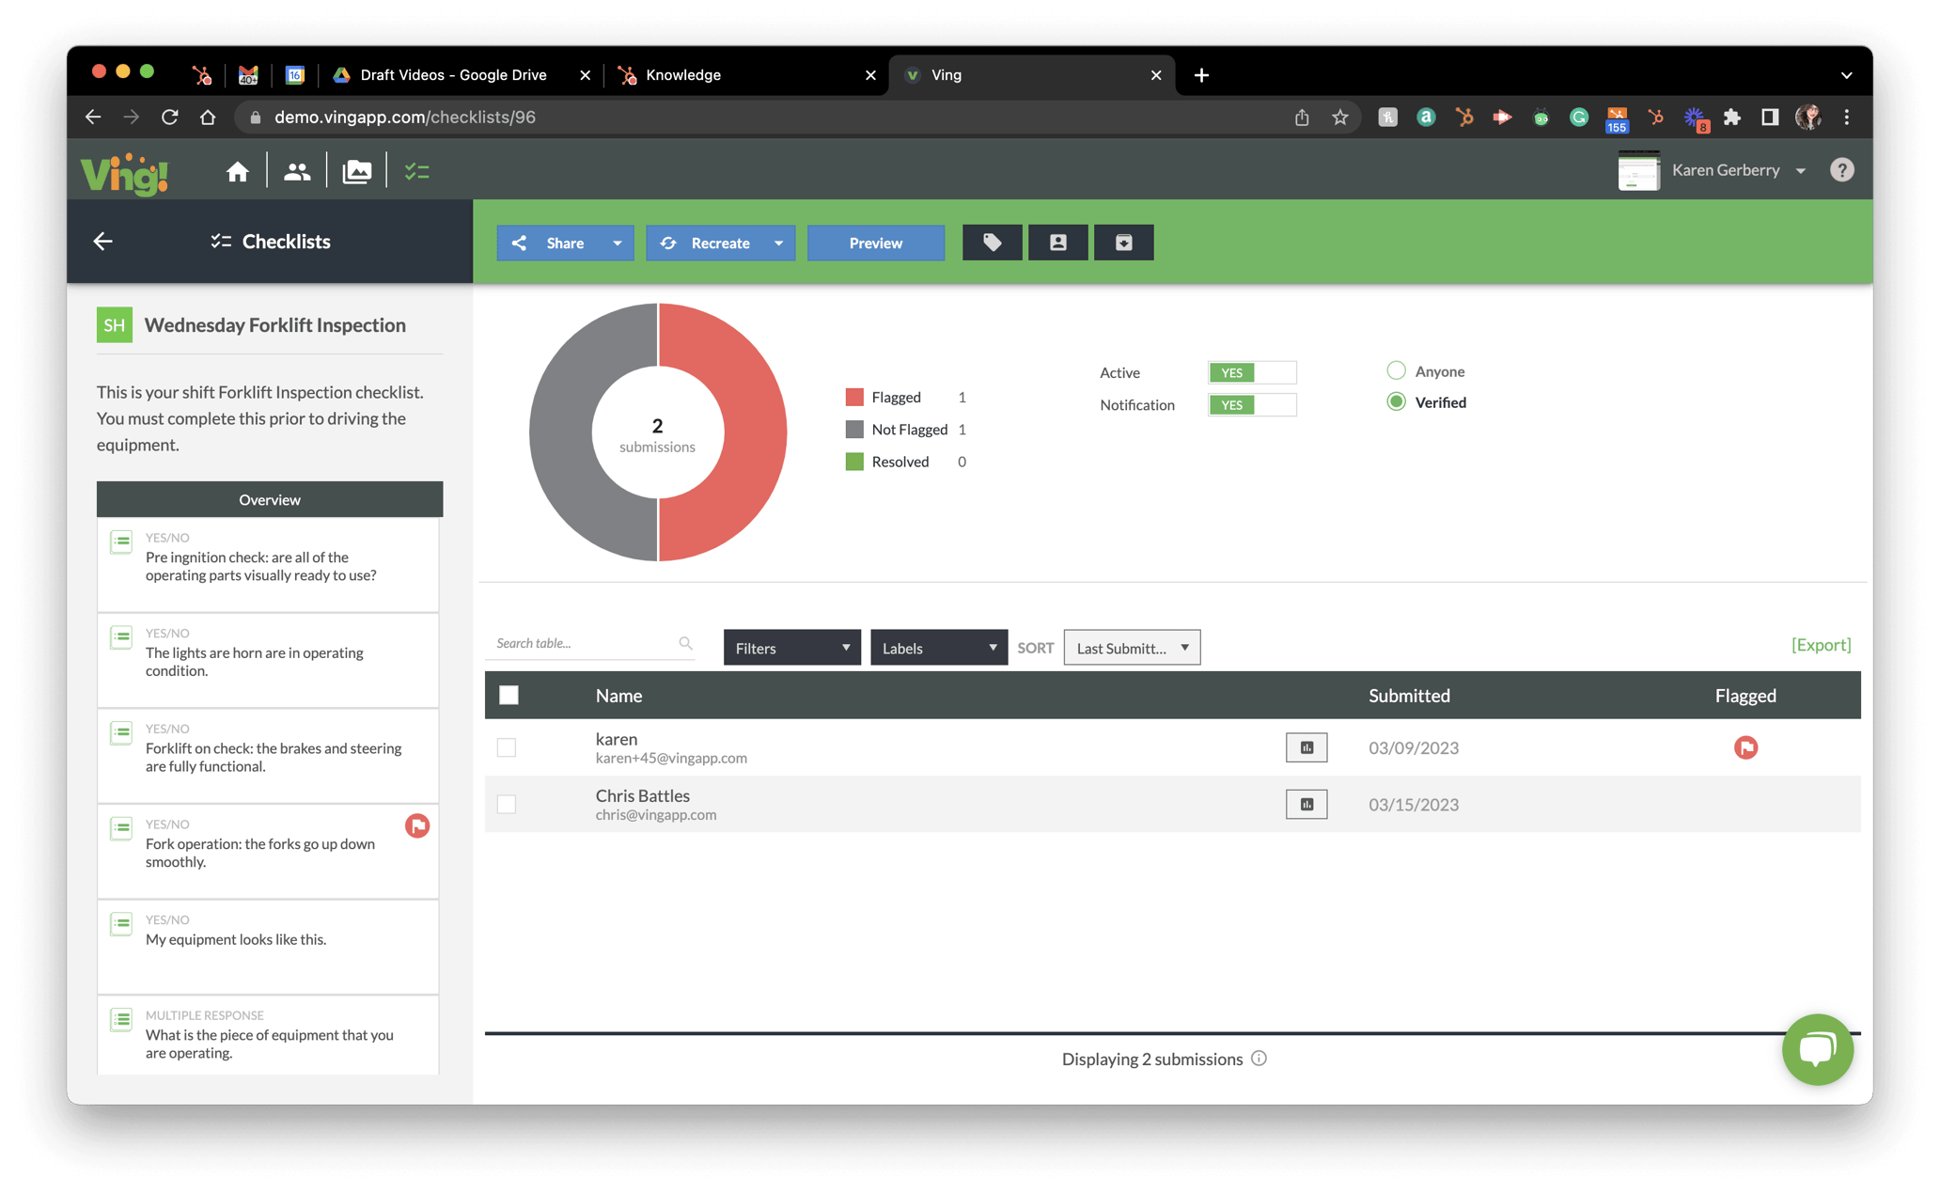Click the flagged red icon on karen's row
The width and height of the screenshot is (1940, 1193).
1744,748
